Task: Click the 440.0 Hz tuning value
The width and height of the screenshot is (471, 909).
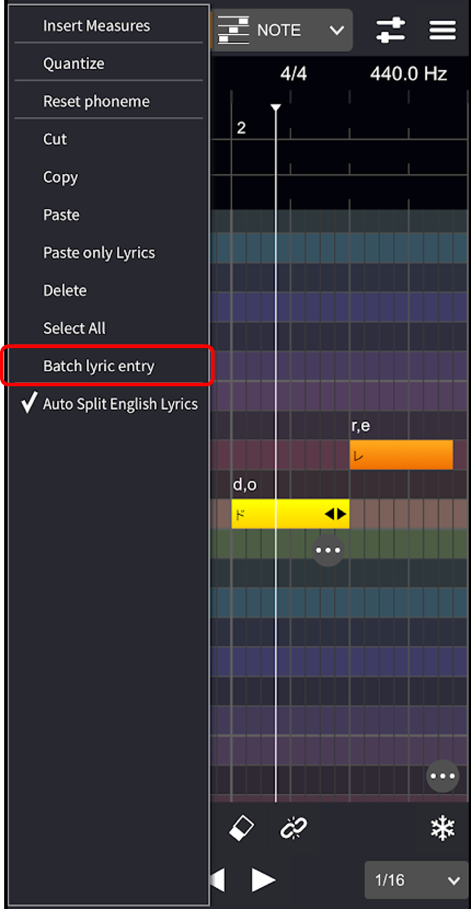Action: click(x=408, y=75)
